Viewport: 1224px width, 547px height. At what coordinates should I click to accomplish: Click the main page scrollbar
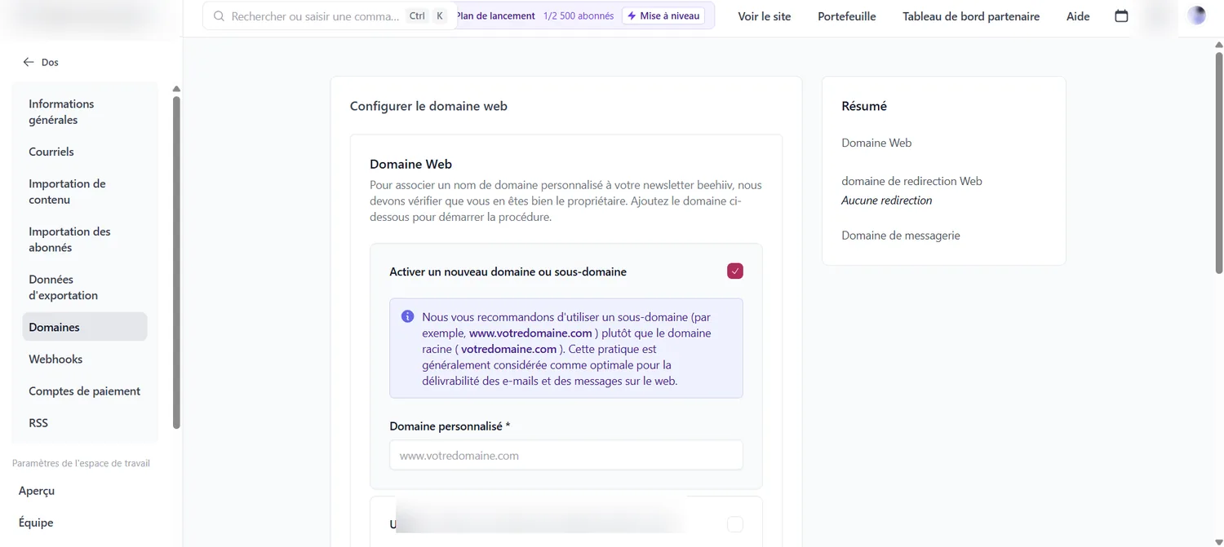[1219, 163]
